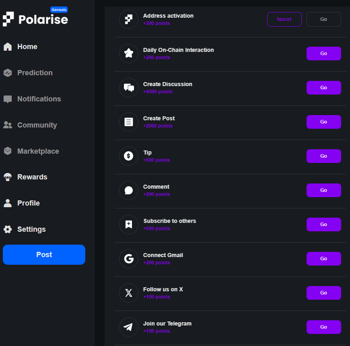350x346 pixels.
Task: Click Go for Tip task
Action: tap(324, 156)
